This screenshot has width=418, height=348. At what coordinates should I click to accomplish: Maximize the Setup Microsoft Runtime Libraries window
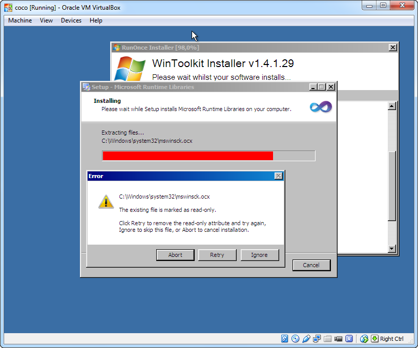(322, 87)
